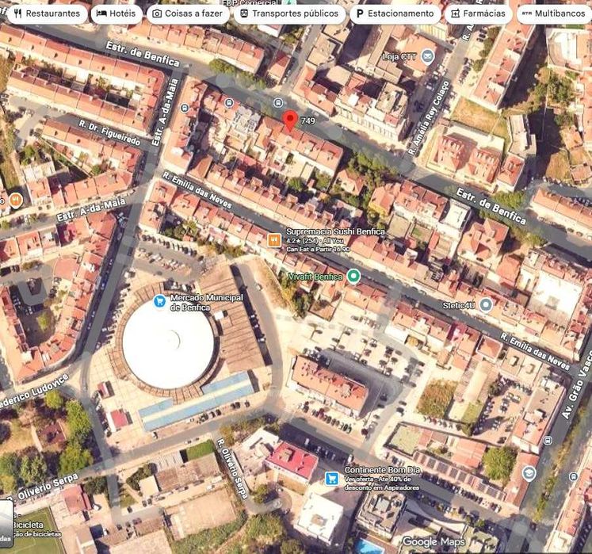Click the Restaurantes filter chip
The height and width of the screenshot is (554, 592).
point(48,13)
